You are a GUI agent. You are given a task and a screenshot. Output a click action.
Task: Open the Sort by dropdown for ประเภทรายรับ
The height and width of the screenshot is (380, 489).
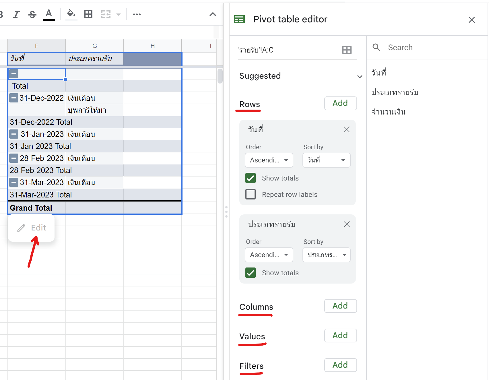[x=326, y=255]
